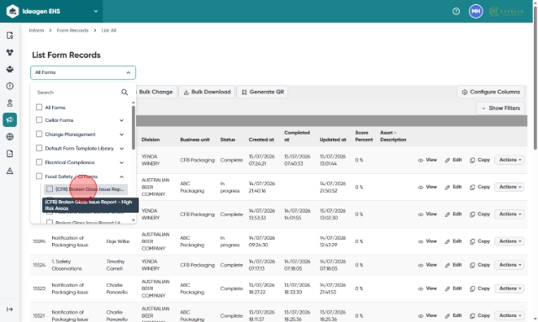The width and height of the screenshot is (538, 322).
Task: Expand sidebar with the arrow icon
Action: pos(9,309)
